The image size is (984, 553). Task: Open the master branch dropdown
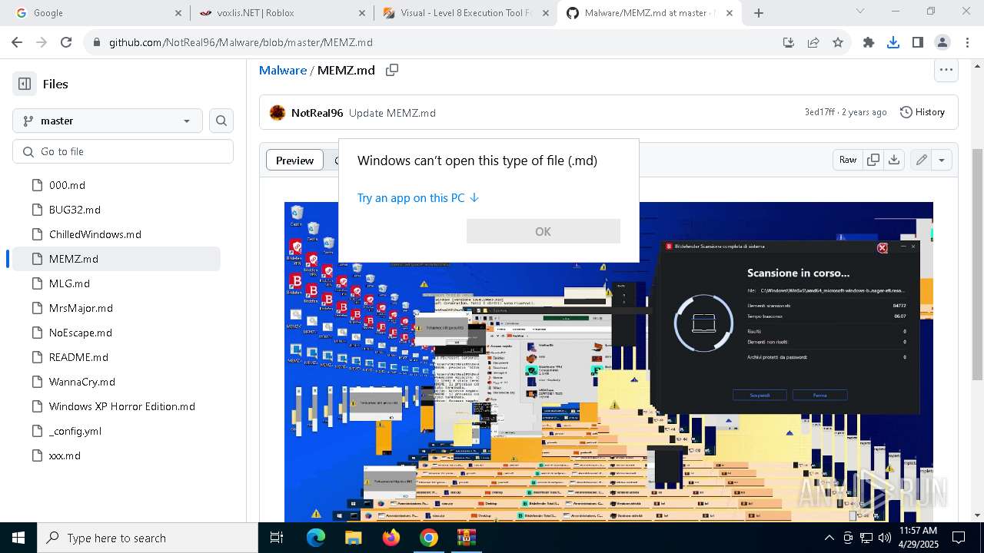pyautogui.click(x=108, y=121)
